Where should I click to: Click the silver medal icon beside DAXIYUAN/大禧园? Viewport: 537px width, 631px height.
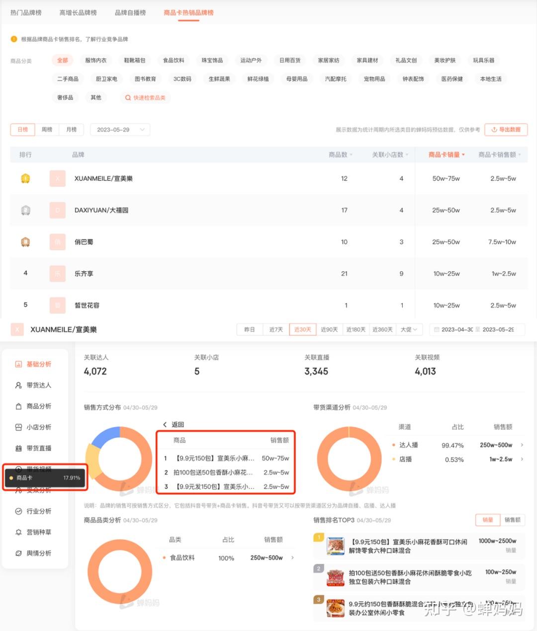(x=25, y=210)
